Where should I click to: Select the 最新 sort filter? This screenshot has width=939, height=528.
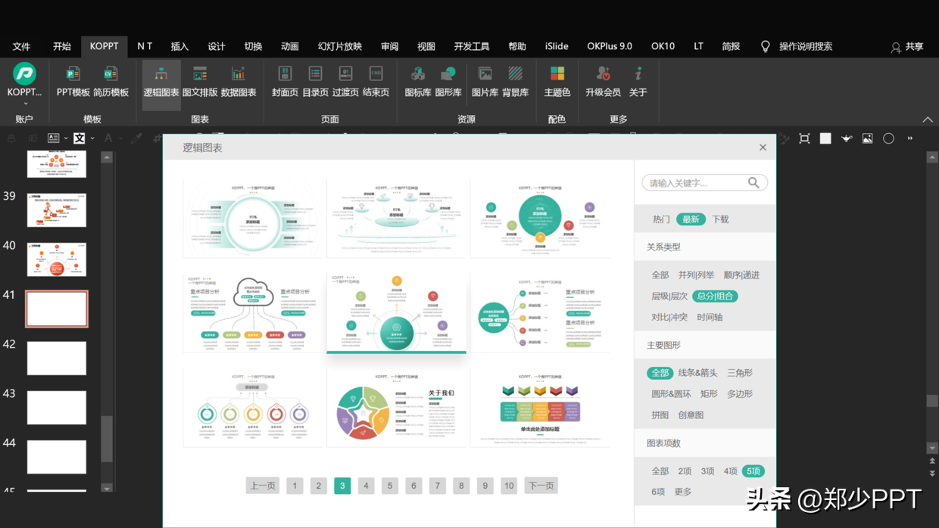pos(691,219)
